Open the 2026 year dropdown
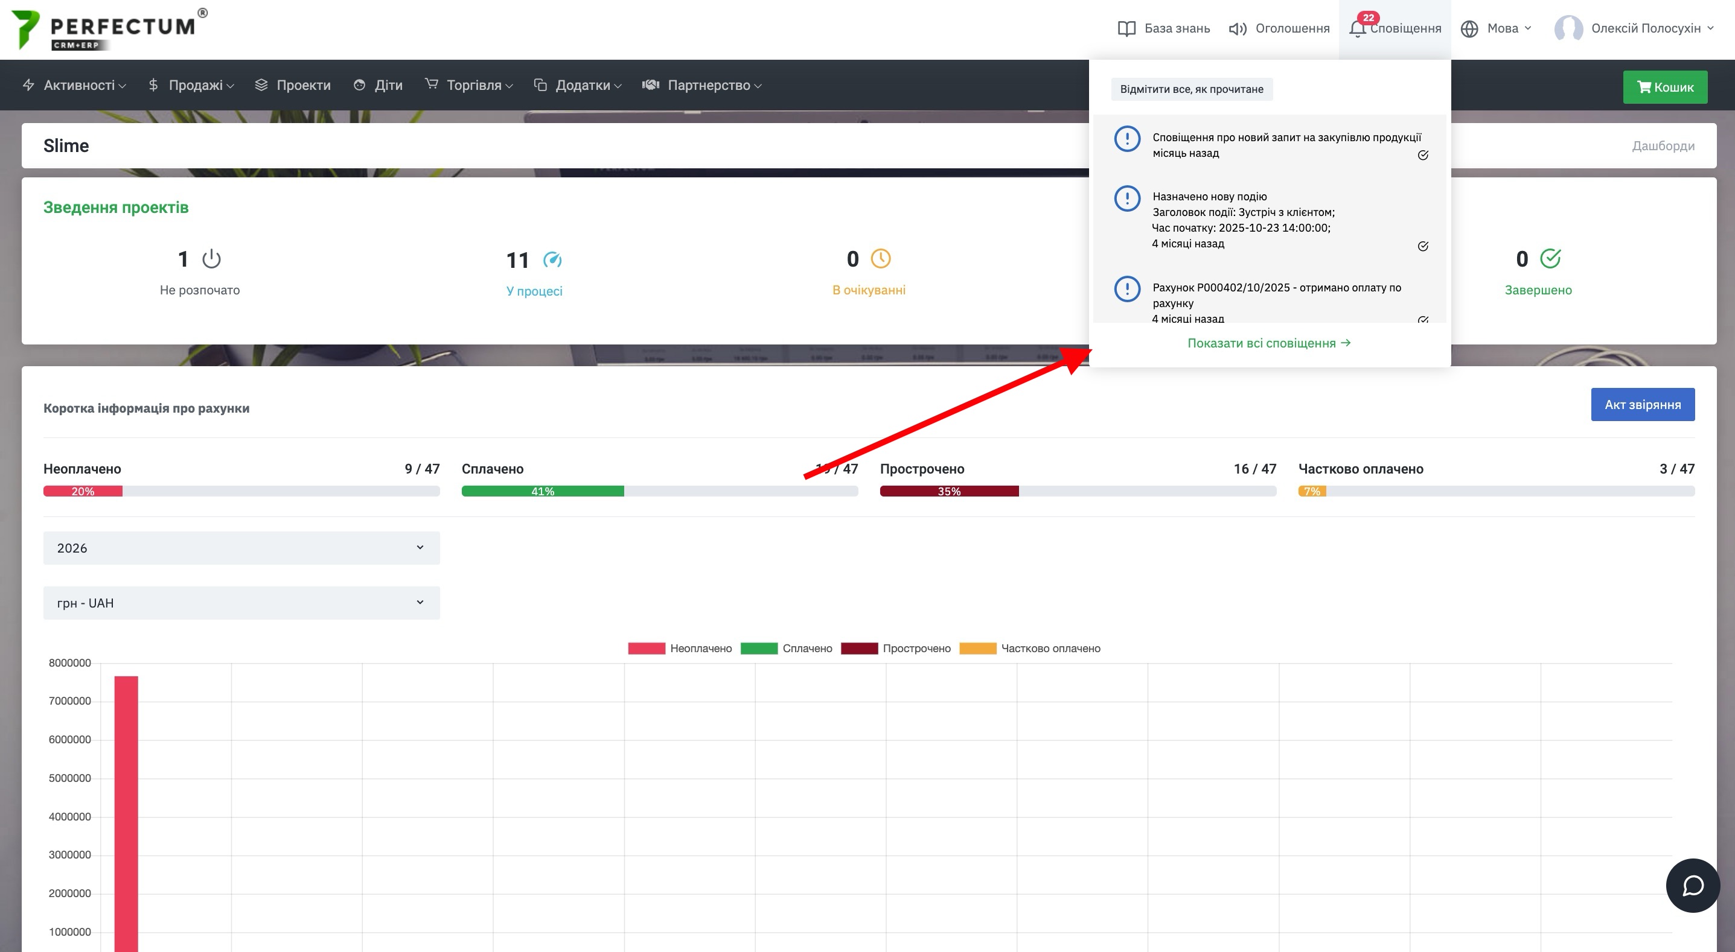This screenshot has width=1735, height=952. point(241,547)
